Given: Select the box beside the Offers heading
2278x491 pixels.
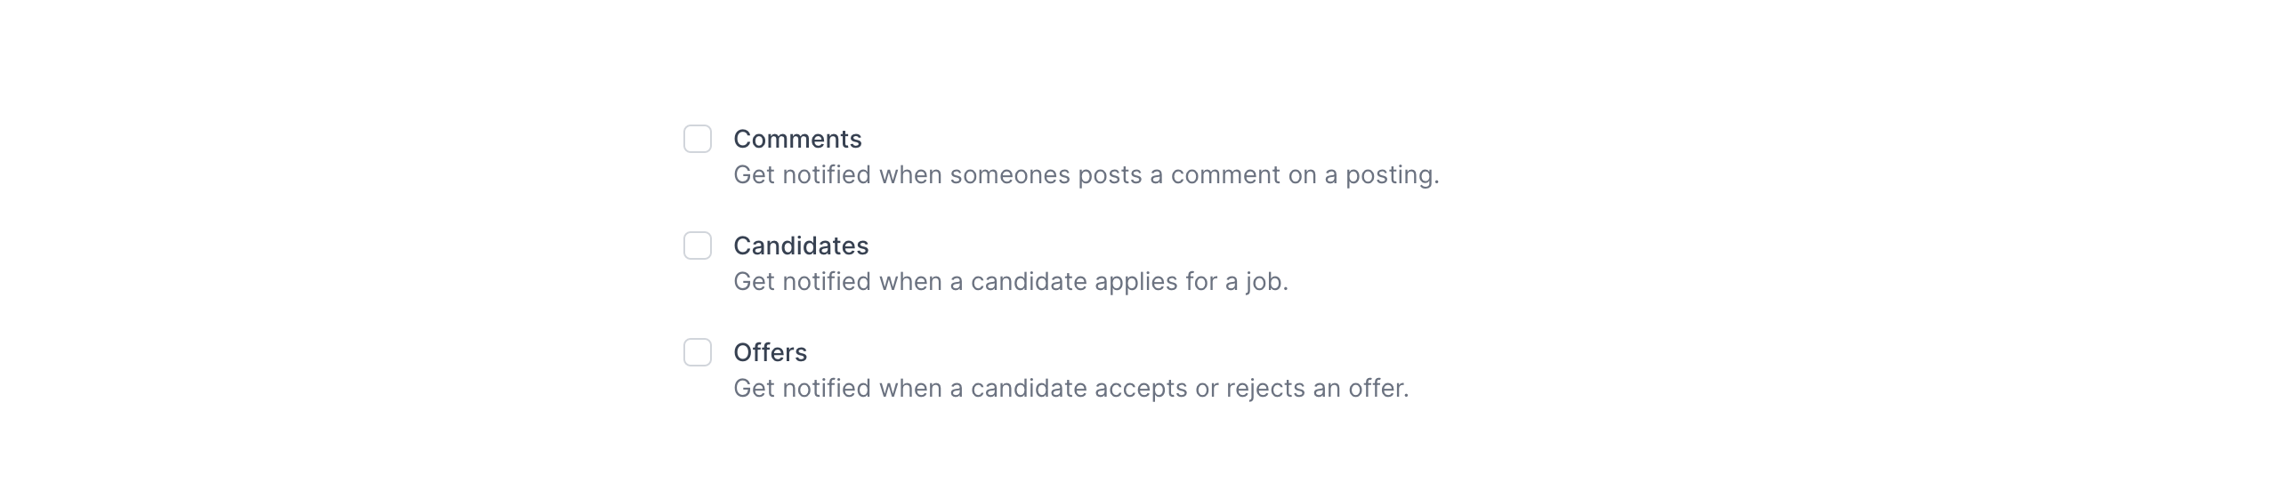Looking at the screenshot, I should click(x=698, y=352).
